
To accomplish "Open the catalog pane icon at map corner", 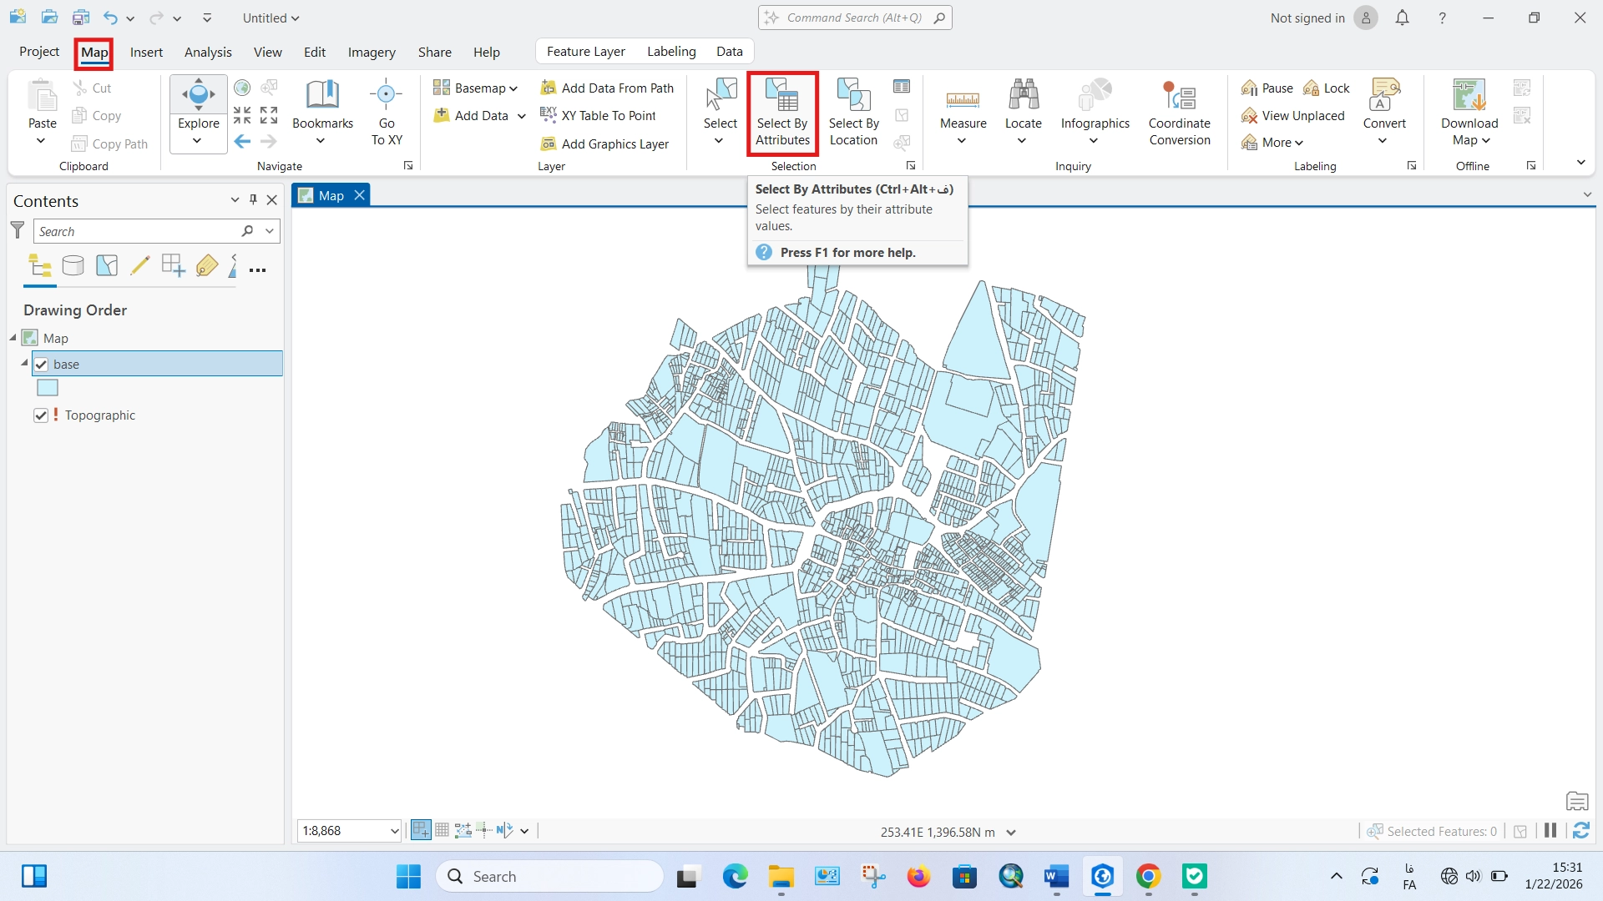I will tap(1577, 802).
